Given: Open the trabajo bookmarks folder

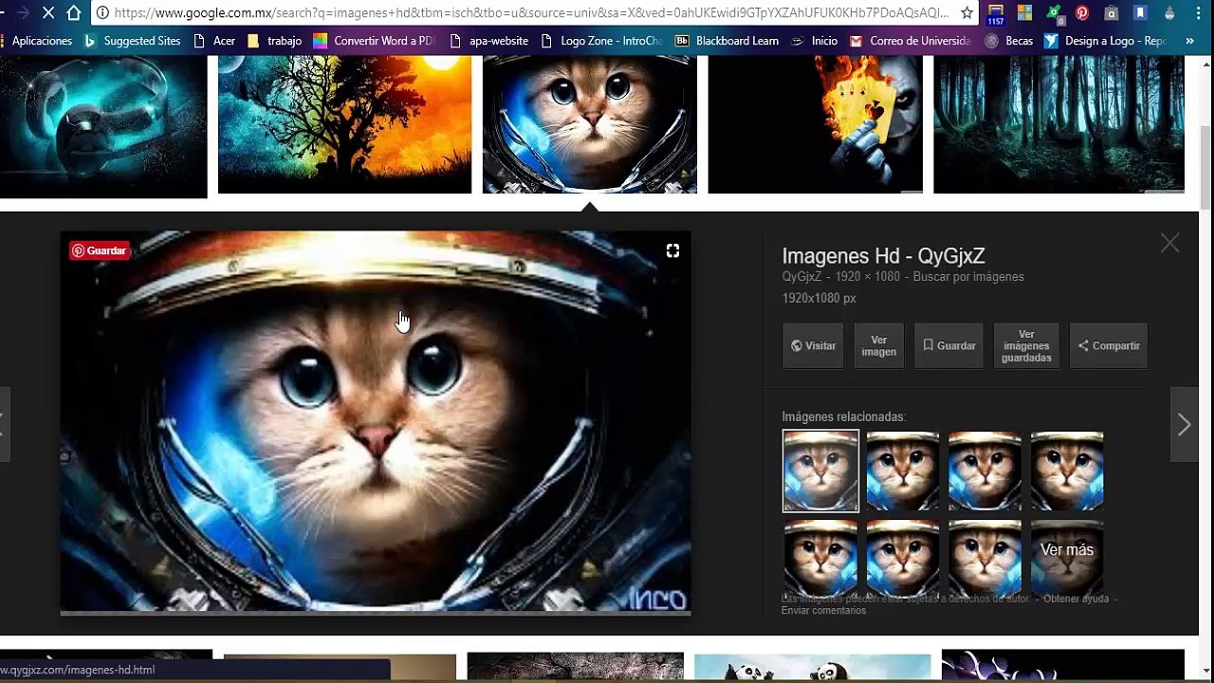Looking at the screenshot, I should (x=274, y=41).
